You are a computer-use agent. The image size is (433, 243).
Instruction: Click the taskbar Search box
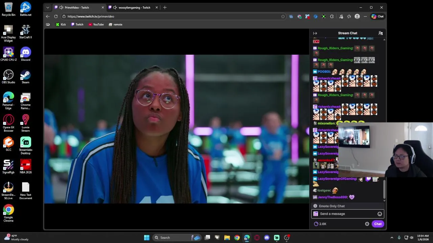point(177,238)
